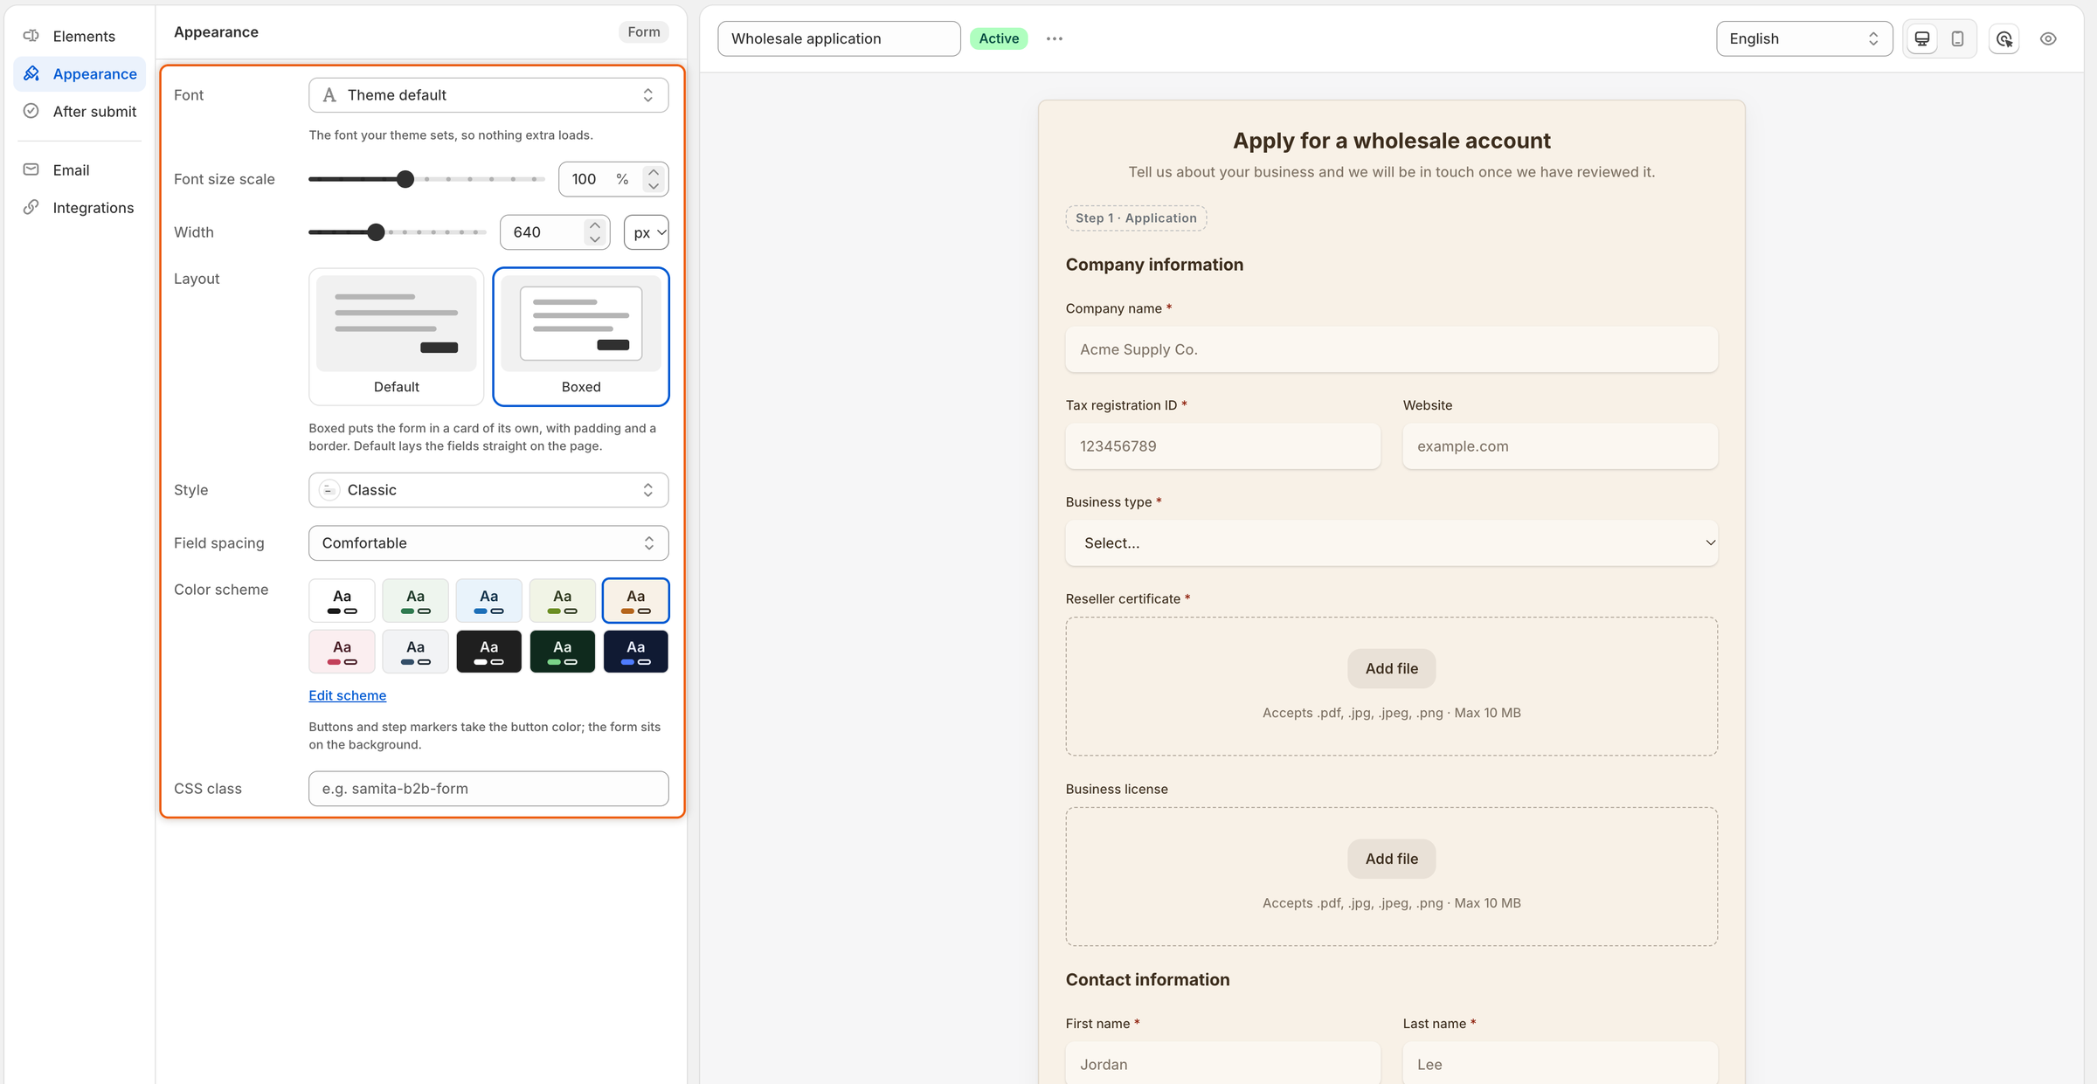Image resolution: width=2097 pixels, height=1084 pixels.
Task: Click the Active status badge
Action: [999, 38]
